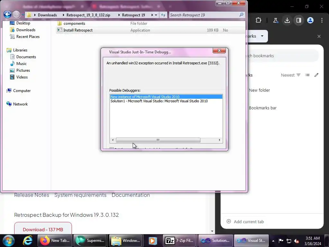Select New instance of Microsoft Visual Studio 2010
Screen dimensions: 329x247
point(166,97)
